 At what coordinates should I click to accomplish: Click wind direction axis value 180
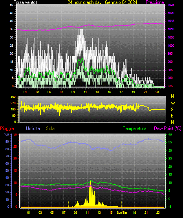[13, 110]
